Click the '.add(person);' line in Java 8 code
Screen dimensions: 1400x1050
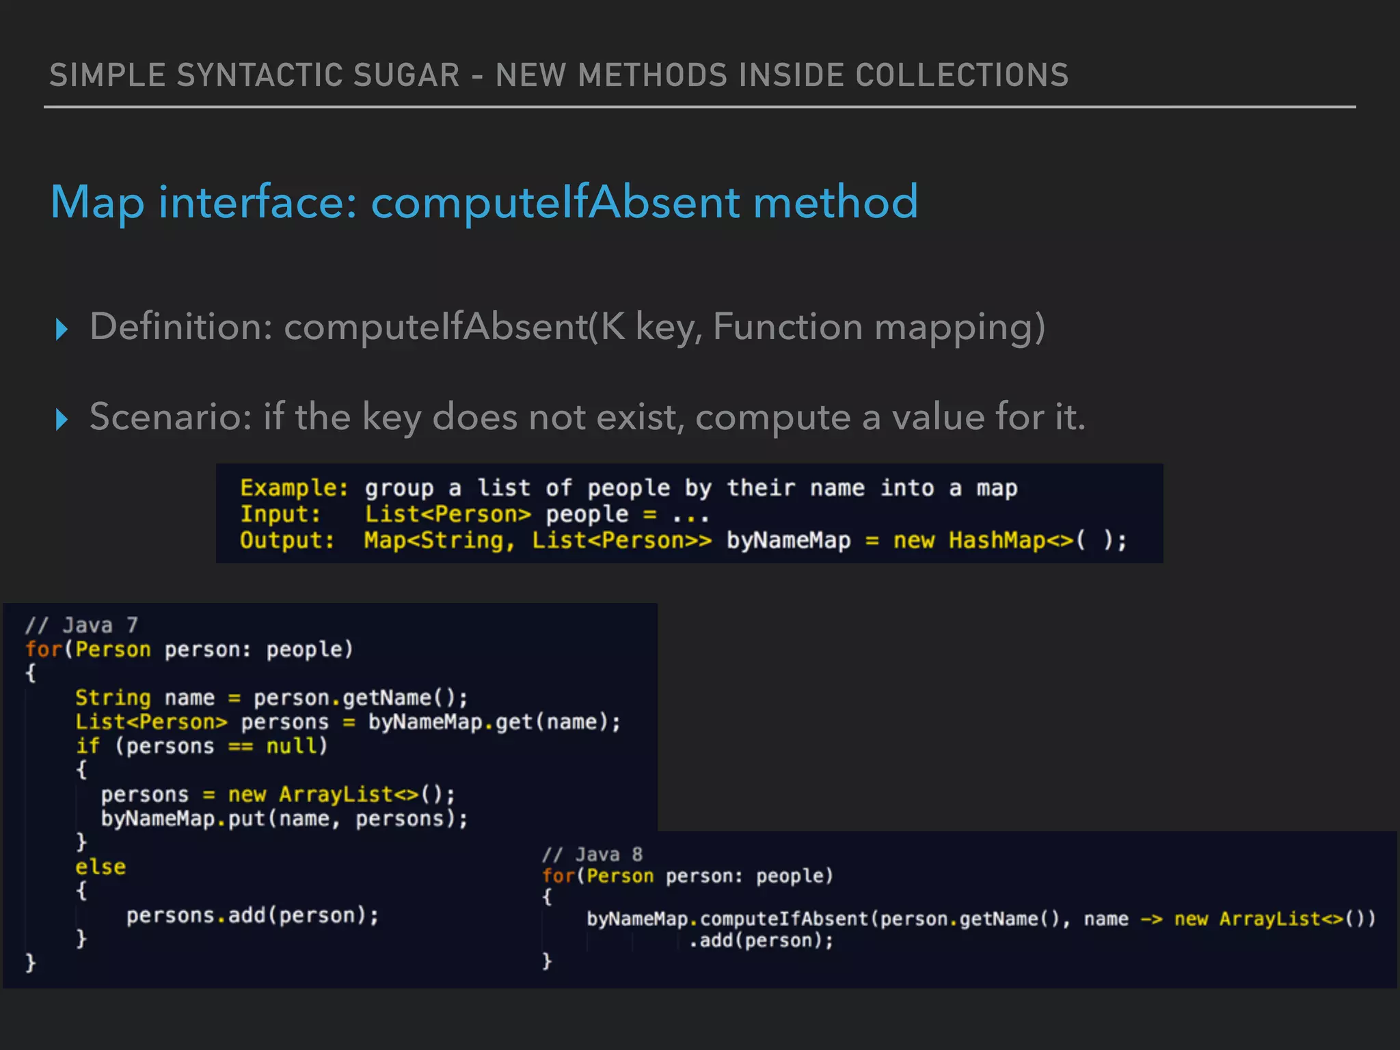point(761,941)
